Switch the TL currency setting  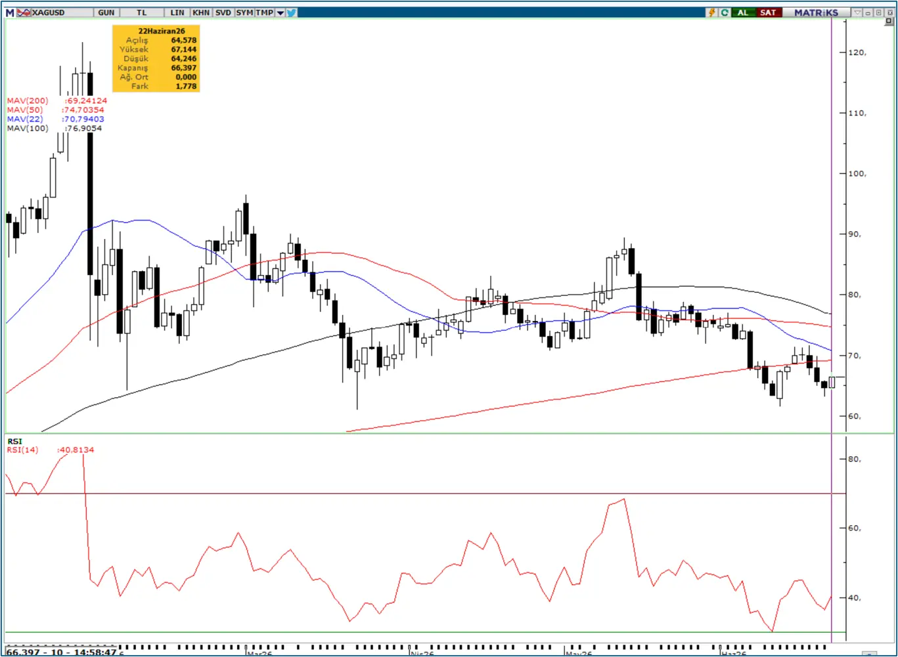(x=142, y=12)
